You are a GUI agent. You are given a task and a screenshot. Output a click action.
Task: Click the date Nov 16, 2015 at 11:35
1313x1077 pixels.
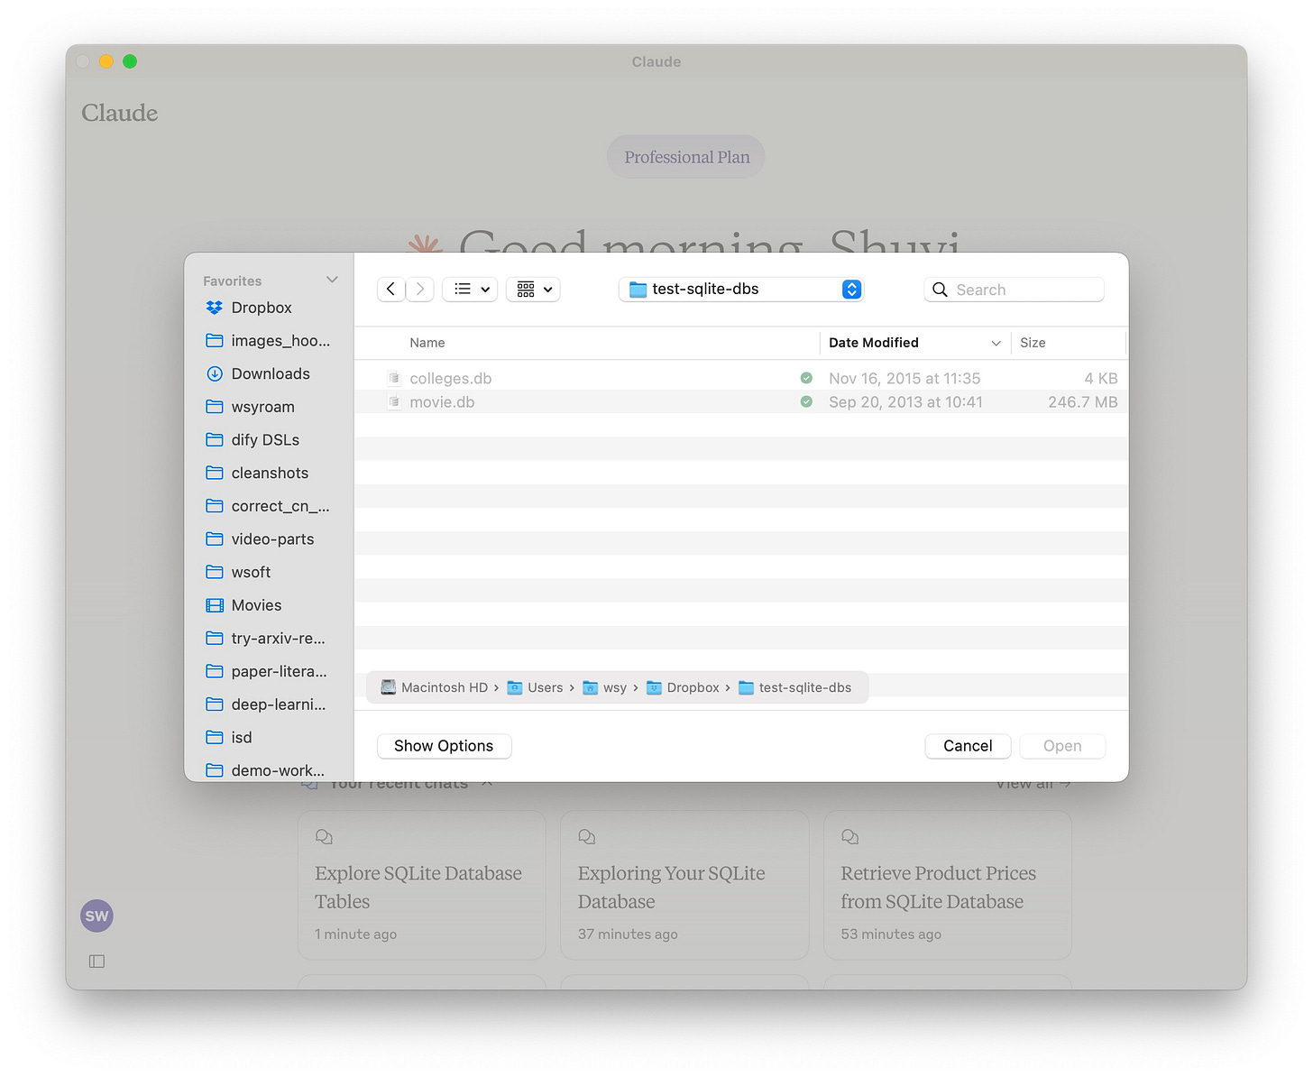click(904, 379)
